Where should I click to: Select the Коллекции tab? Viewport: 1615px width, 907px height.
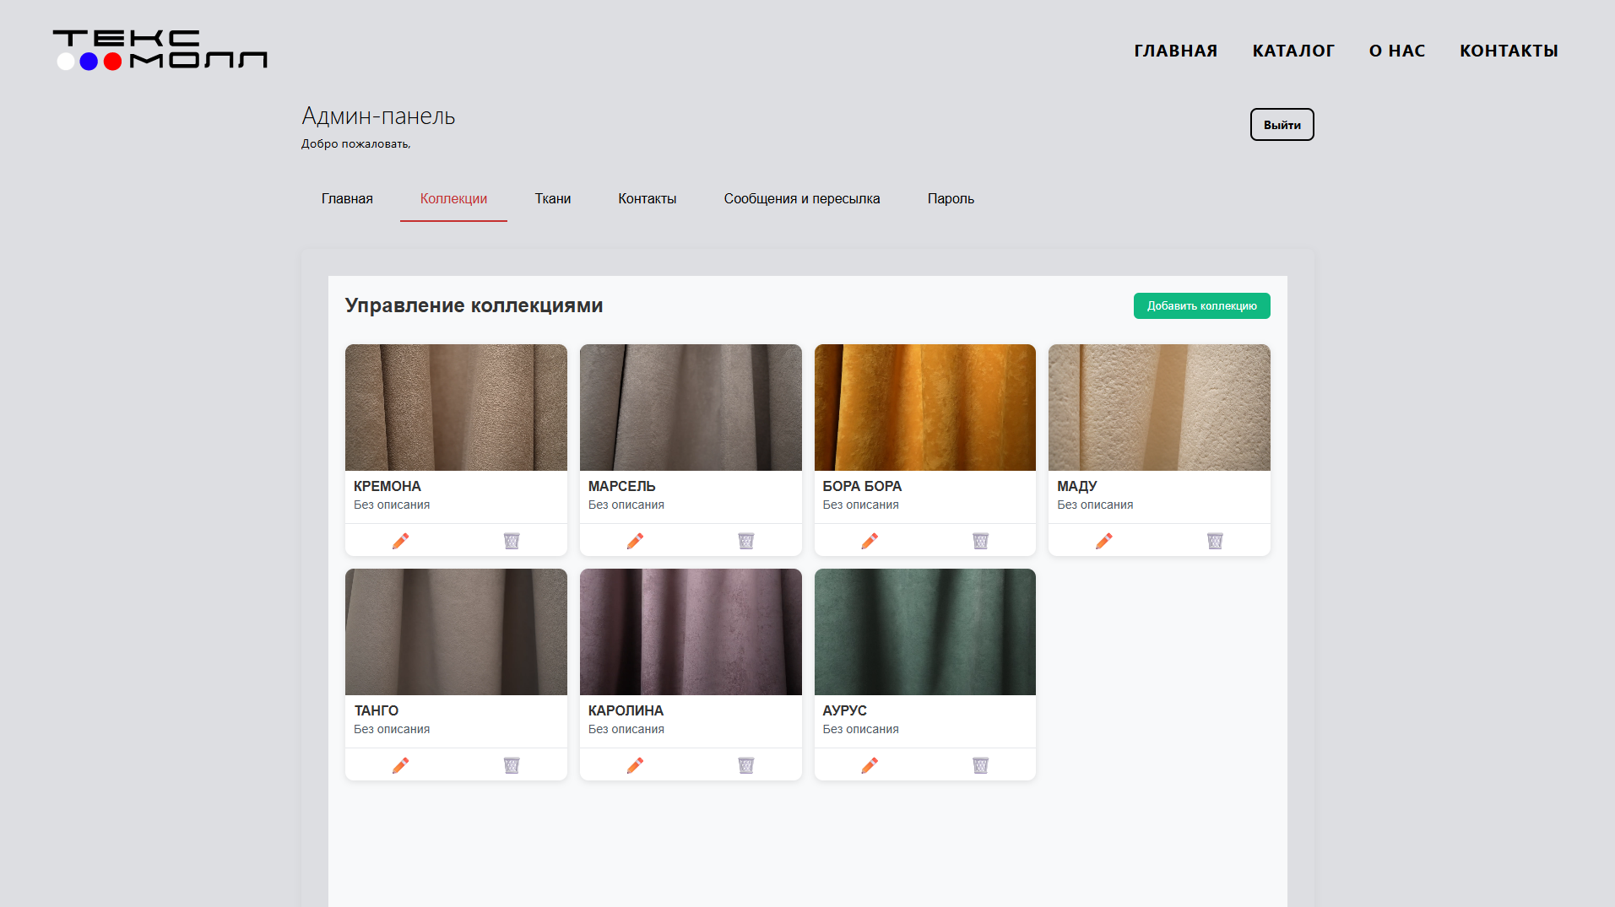pos(453,199)
